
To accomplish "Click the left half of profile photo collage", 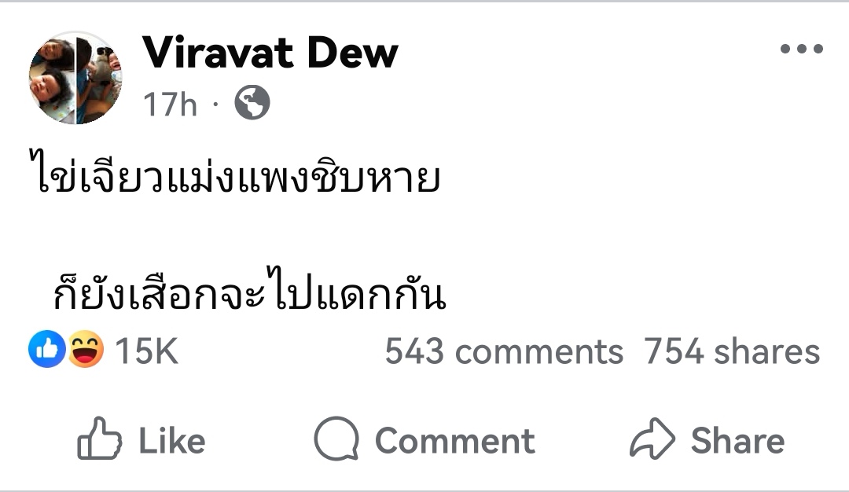I will [53, 79].
